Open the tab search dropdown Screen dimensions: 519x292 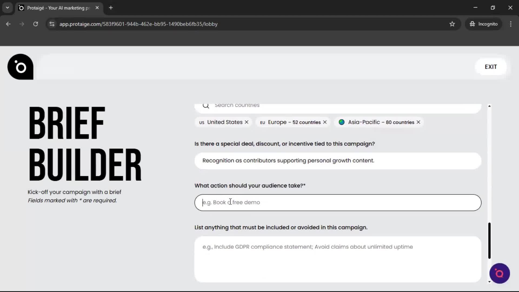tap(7, 8)
